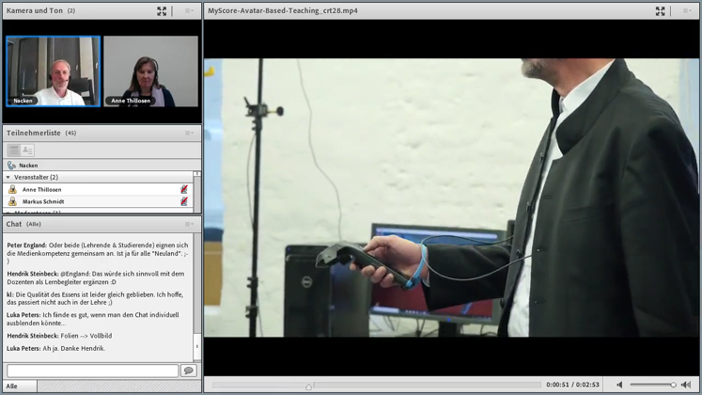Click muted microphone icon next to Markus Schmidt
This screenshot has height=395, width=702.
pos(184,201)
